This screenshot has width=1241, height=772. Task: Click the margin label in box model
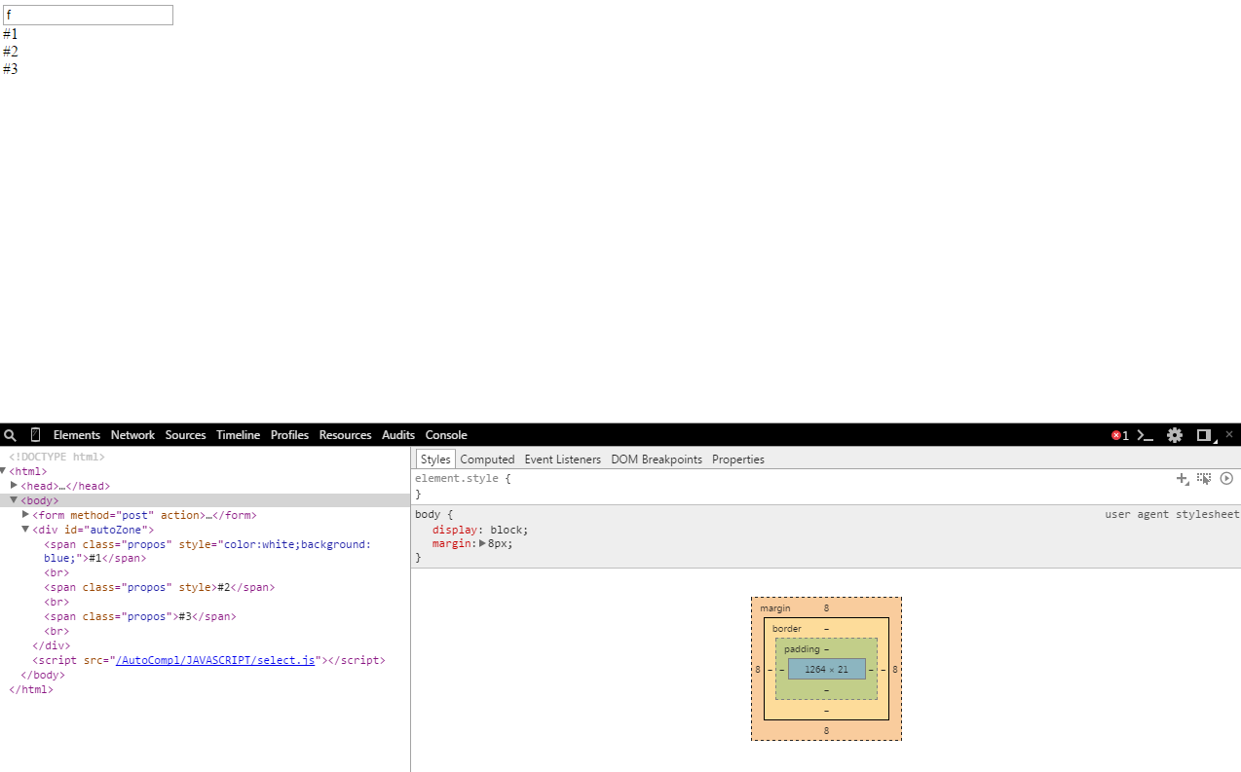(x=775, y=607)
